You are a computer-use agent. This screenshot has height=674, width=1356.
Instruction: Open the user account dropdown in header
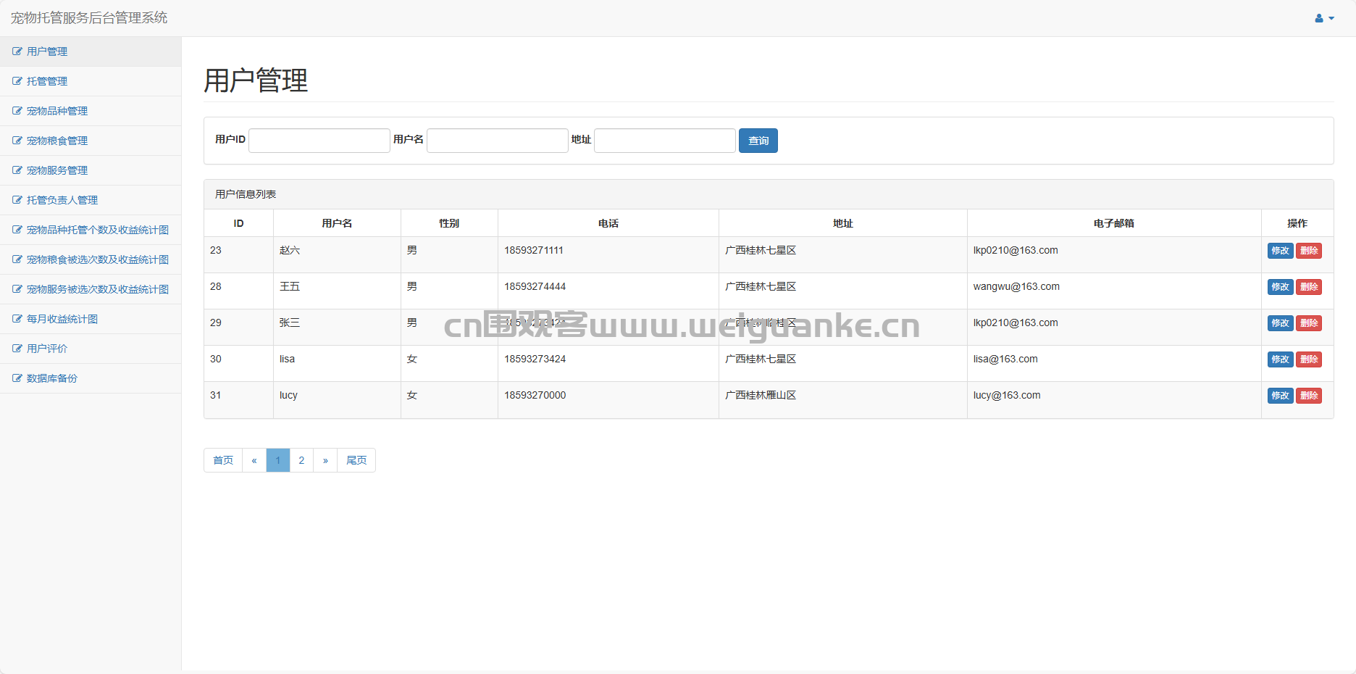[x=1324, y=18]
